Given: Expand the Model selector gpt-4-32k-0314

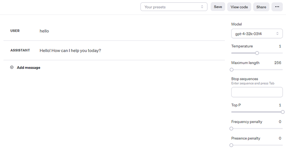Looking at the screenshot, I should (257, 34).
